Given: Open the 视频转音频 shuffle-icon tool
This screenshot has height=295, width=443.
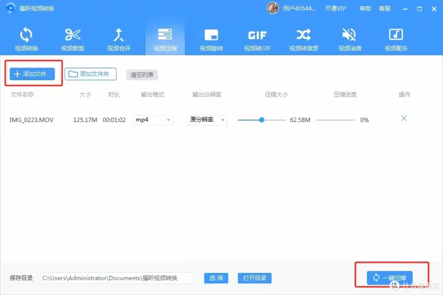Looking at the screenshot, I should click(x=304, y=39).
